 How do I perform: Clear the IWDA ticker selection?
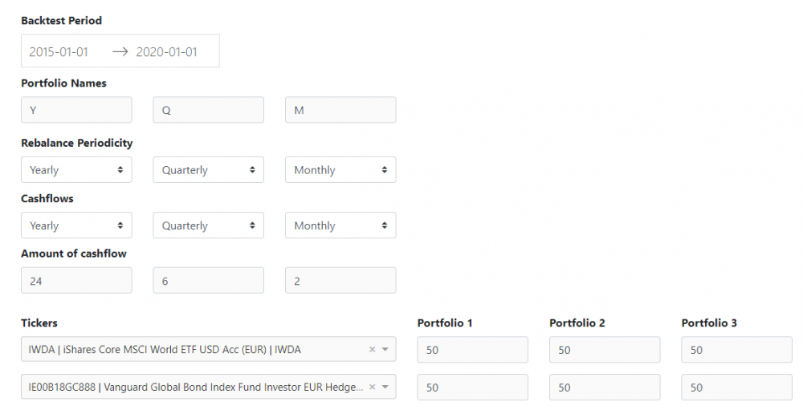point(372,350)
